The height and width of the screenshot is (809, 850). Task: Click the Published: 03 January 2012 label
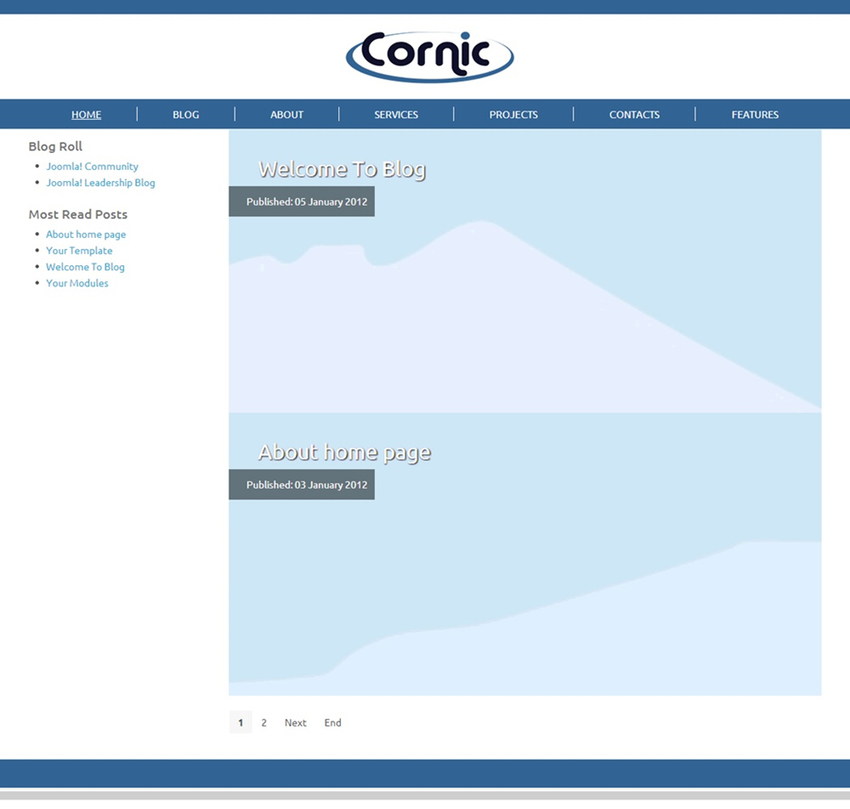point(302,485)
